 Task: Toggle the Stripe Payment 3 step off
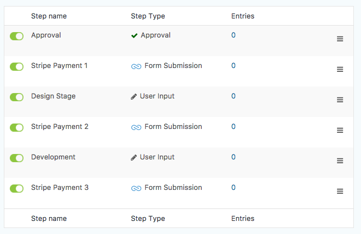click(17, 188)
